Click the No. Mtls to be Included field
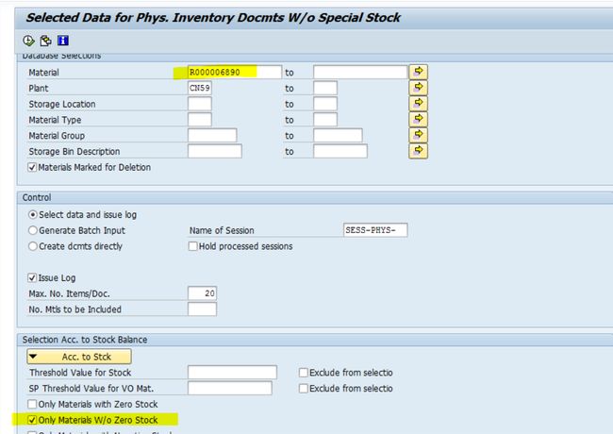The image size is (613, 434). (202, 309)
